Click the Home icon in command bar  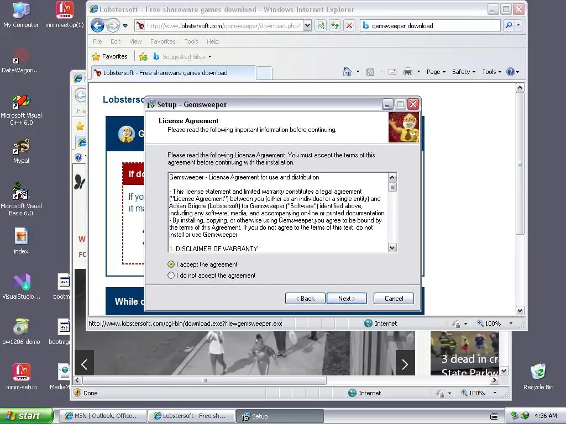(x=347, y=72)
